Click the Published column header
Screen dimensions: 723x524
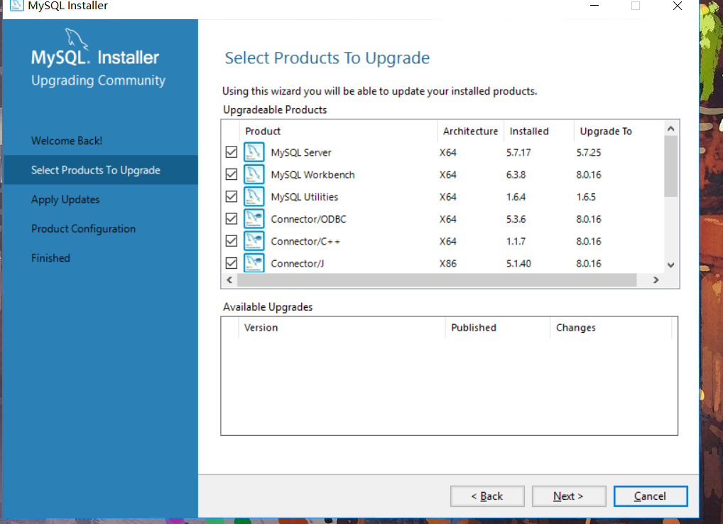(x=497, y=327)
